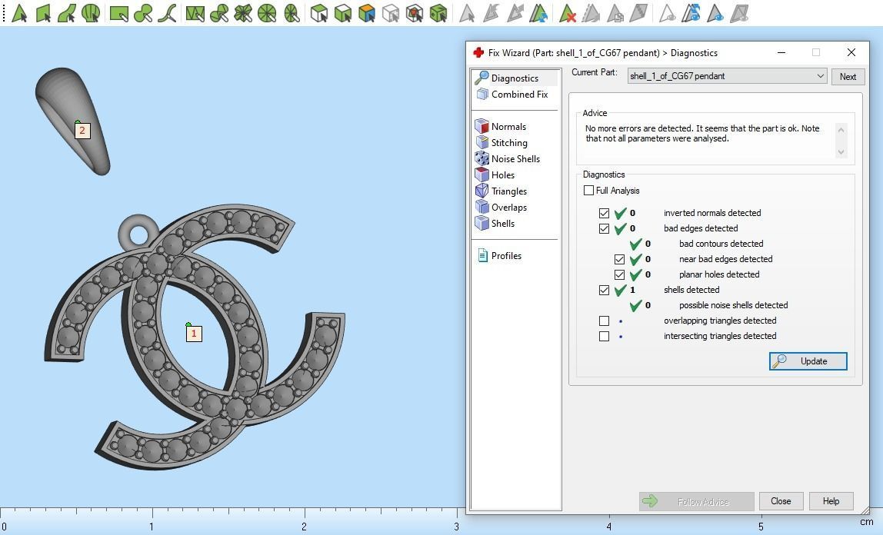Image resolution: width=883 pixels, height=535 pixels.
Task: Click the Update button
Action: pos(808,361)
